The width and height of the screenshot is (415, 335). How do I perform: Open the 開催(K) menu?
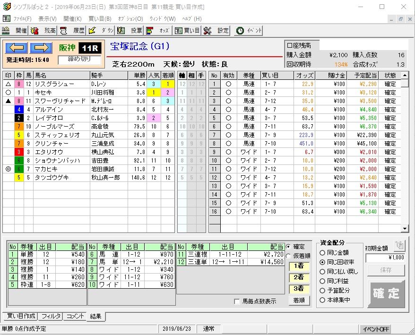[72, 19]
